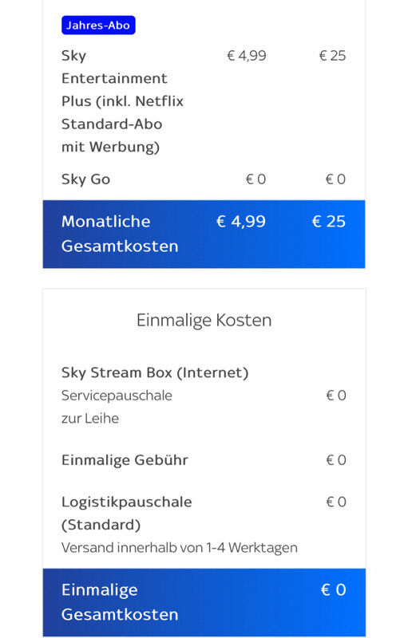
Task: Click the Servicepauschale zur Leihe text
Action: pos(117,407)
